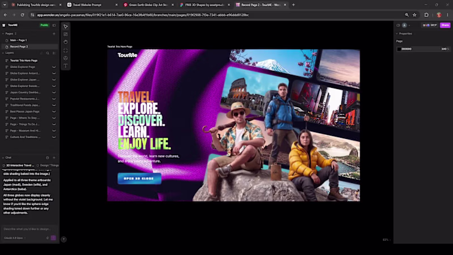Open the Claude model selector dropdown

[x=15, y=238]
